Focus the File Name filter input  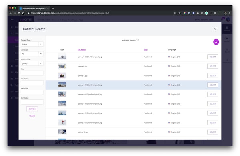pos(32,83)
